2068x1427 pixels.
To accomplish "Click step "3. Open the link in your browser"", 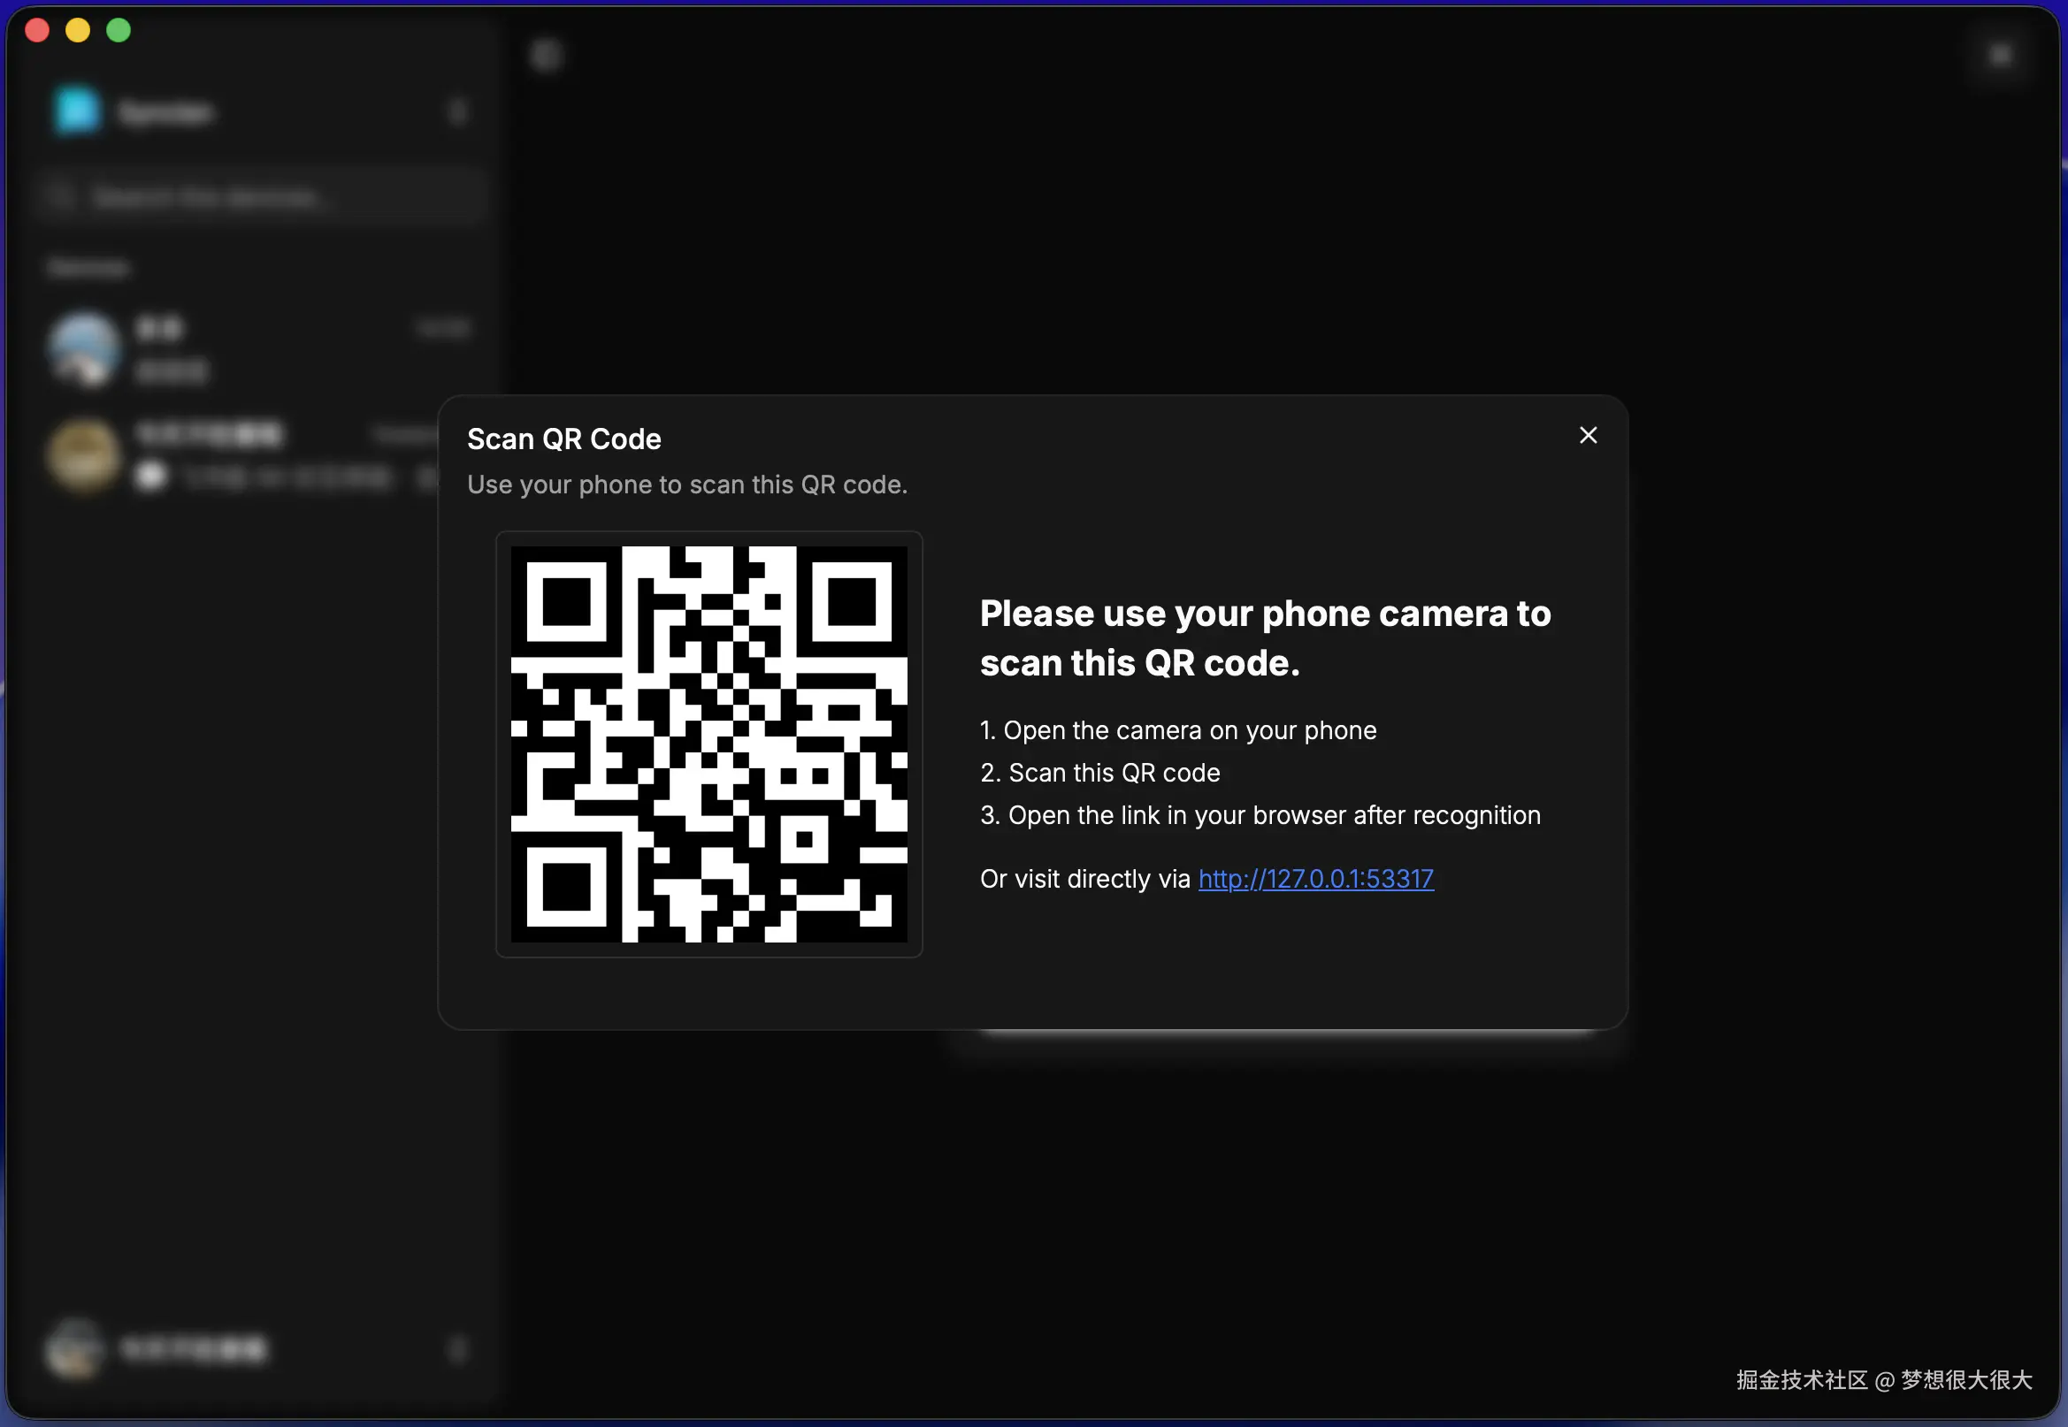I will click(1260, 815).
